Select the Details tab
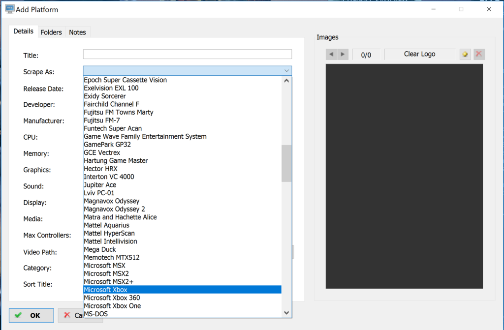 coord(23,31)
